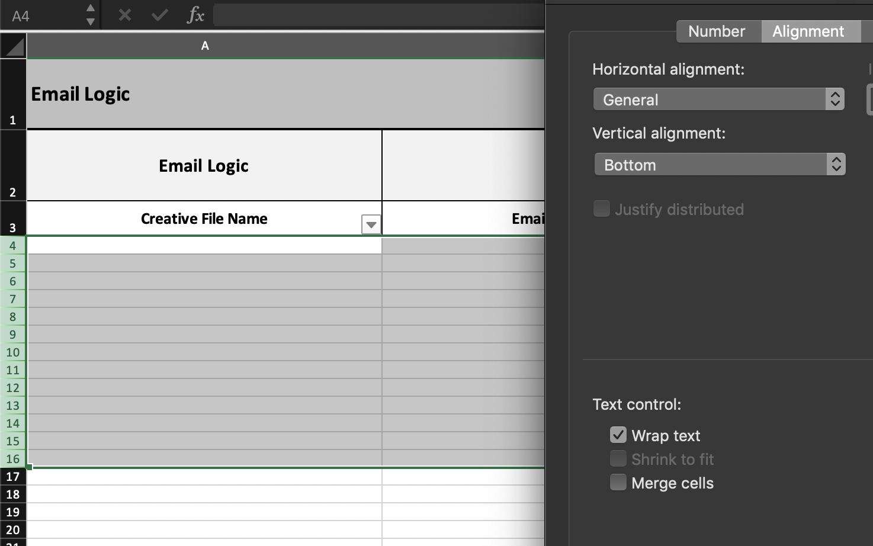Select column A by clicking its header
This screenshot has width=873, height=546.
point(205,46)
